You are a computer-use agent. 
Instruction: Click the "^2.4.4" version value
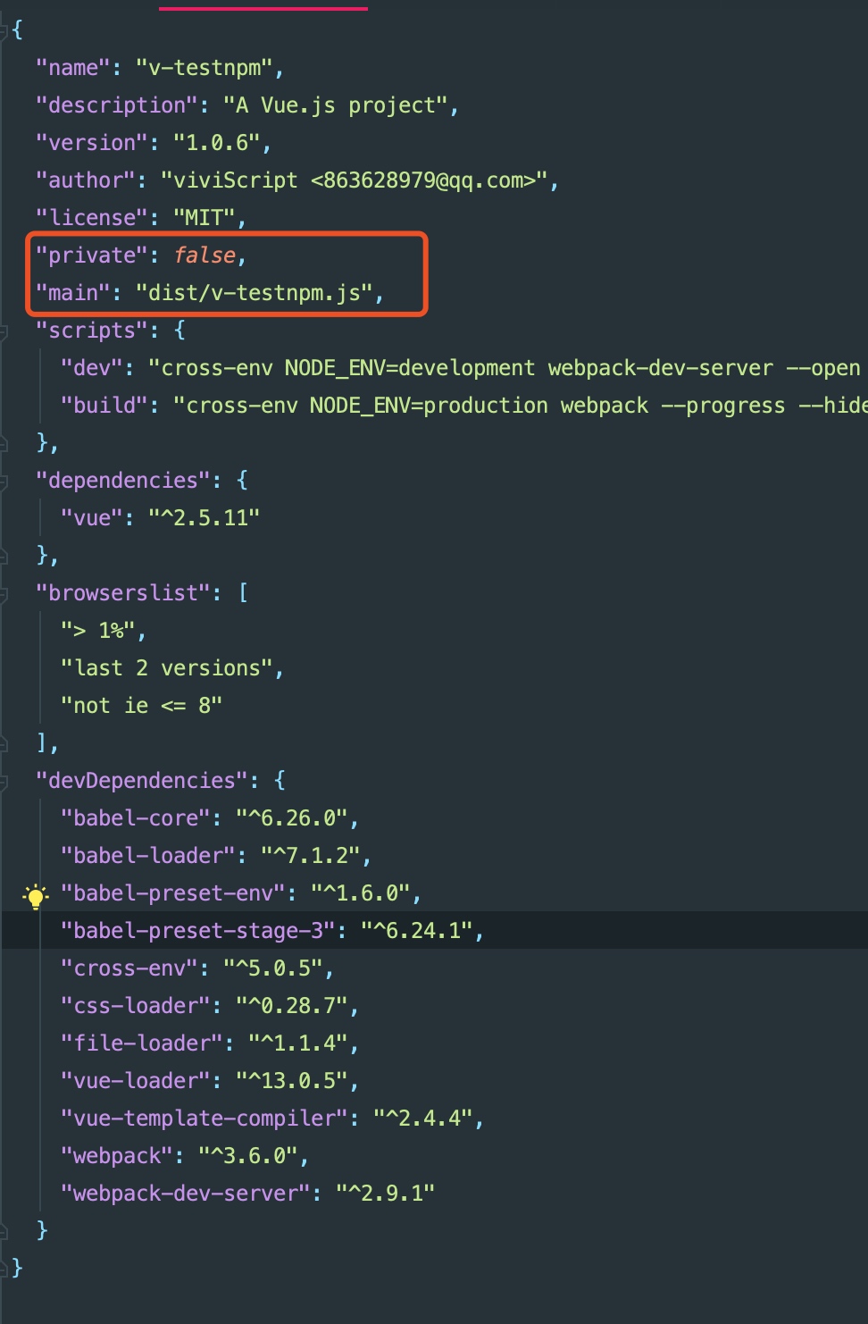pos(423,1119)
